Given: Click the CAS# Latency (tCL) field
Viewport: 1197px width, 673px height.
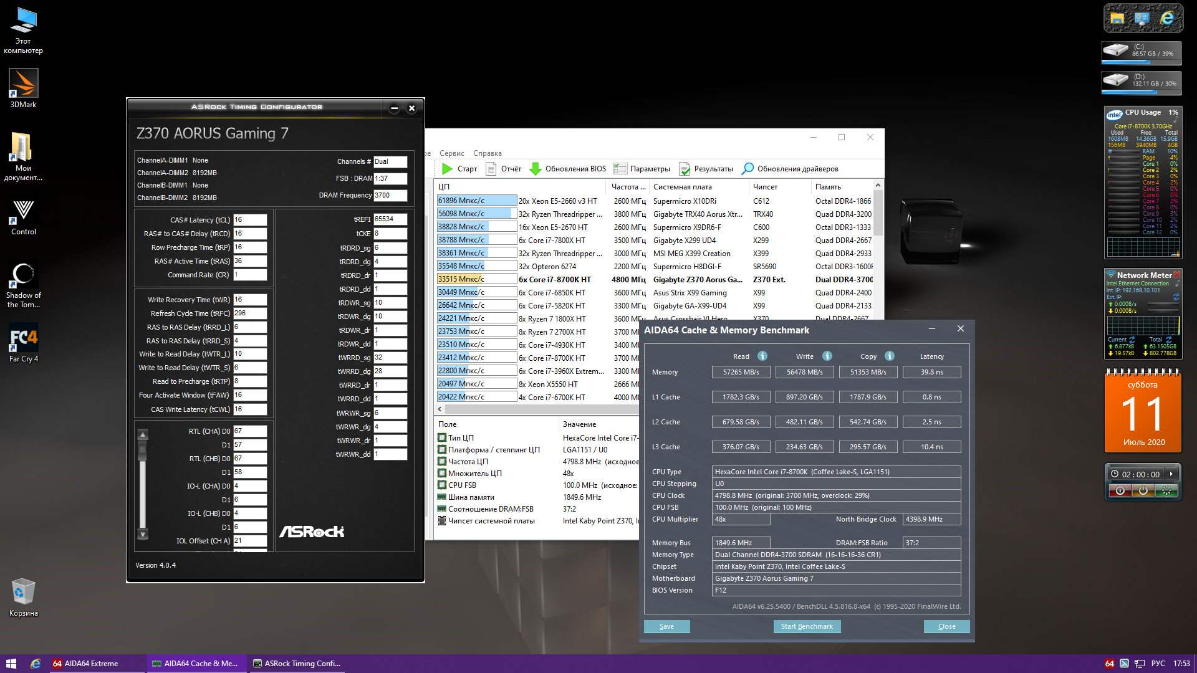Looking at the screenshot, I should tap(249, 220).
